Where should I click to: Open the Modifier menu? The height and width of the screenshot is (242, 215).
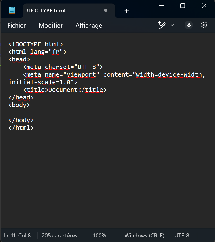pyautogui.click(x=51, y=26)
